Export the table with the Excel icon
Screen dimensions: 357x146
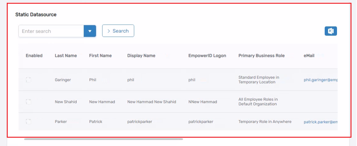331,31
